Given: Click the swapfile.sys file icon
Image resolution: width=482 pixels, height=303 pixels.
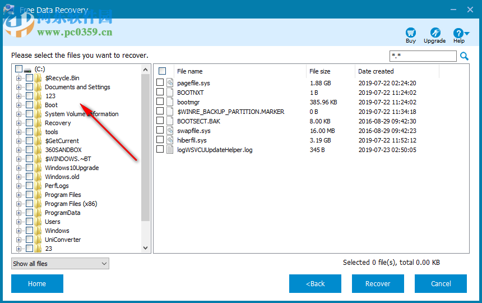Looking at the screenshot, I should 170,130.
